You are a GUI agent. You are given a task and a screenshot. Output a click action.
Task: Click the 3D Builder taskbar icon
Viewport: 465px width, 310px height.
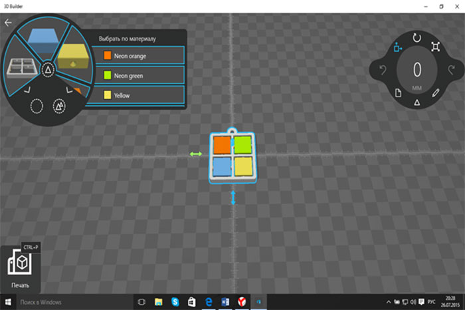click(258, 302)
